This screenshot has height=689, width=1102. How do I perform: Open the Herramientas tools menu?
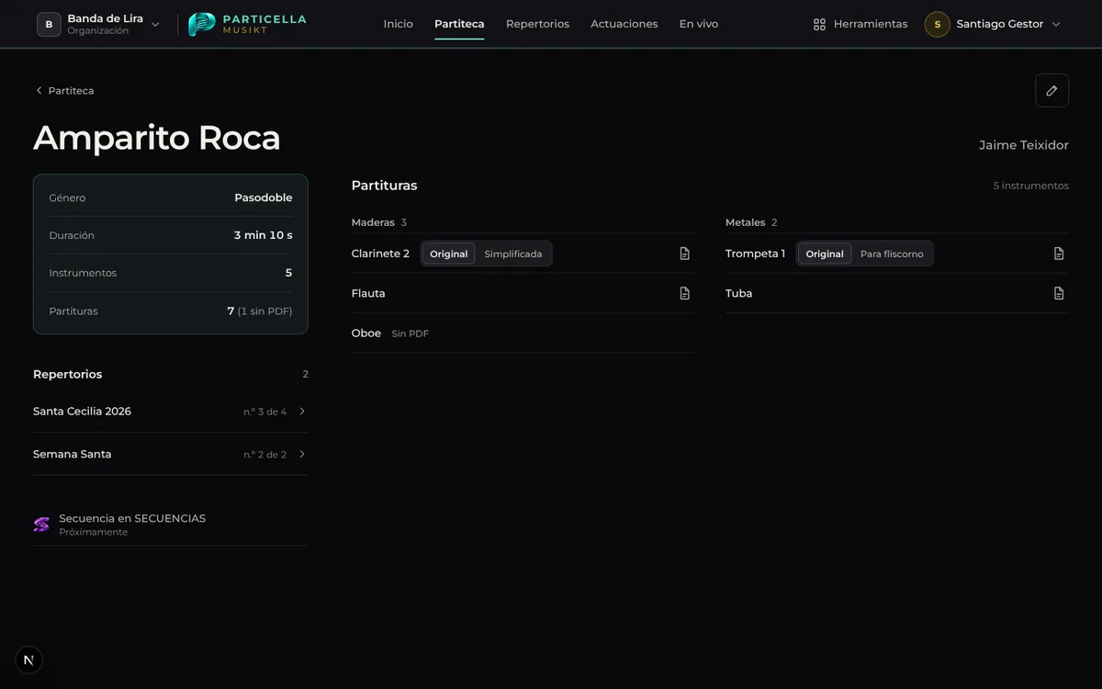860,25
